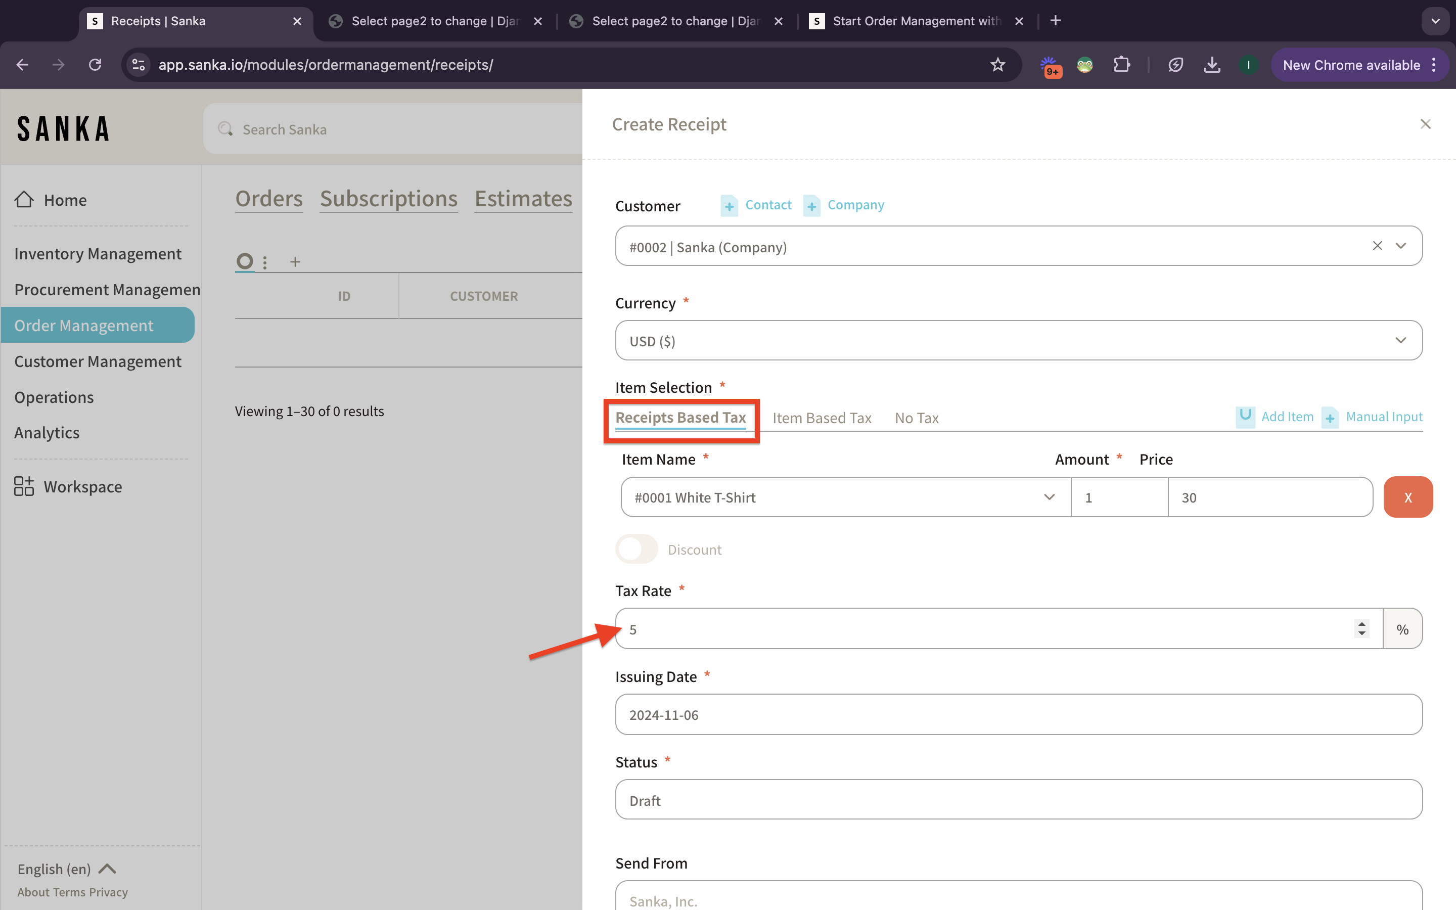Image resolution: width=1456 pixels, height=910 pixels.
Task: Open Workspace from sidebar icon
Action: click(24, 486)
